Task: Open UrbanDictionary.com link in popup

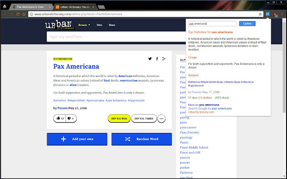Action: coord(201,112)
